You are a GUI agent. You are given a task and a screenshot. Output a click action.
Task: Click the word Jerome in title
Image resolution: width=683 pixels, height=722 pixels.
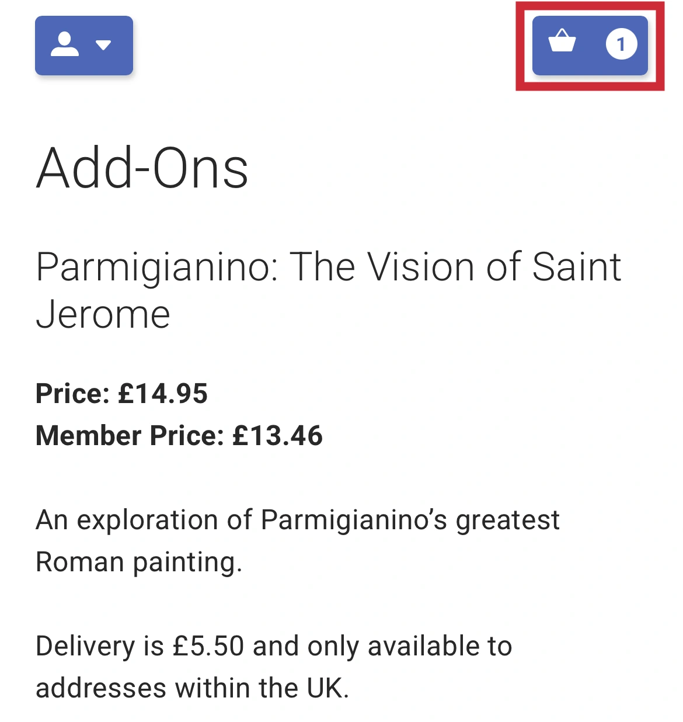click(x=103, y=315)
